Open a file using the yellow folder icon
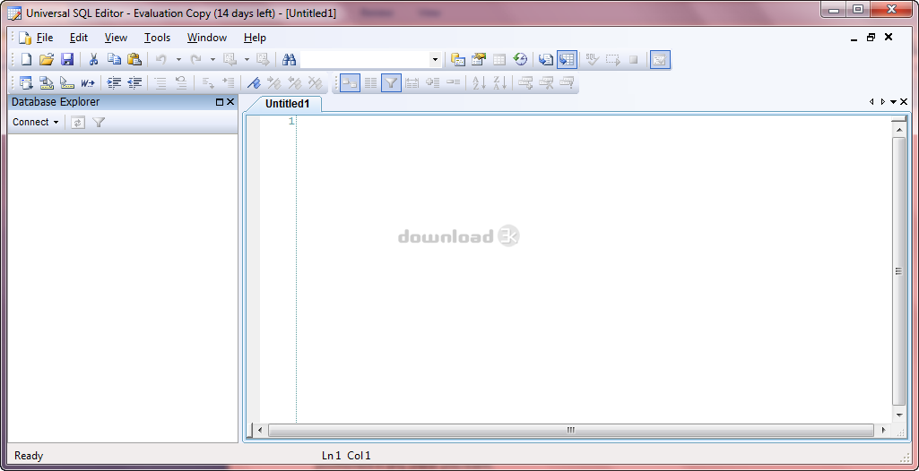This screenshot has width=919, height=471. pyautogui.click(x=47, y=59)
